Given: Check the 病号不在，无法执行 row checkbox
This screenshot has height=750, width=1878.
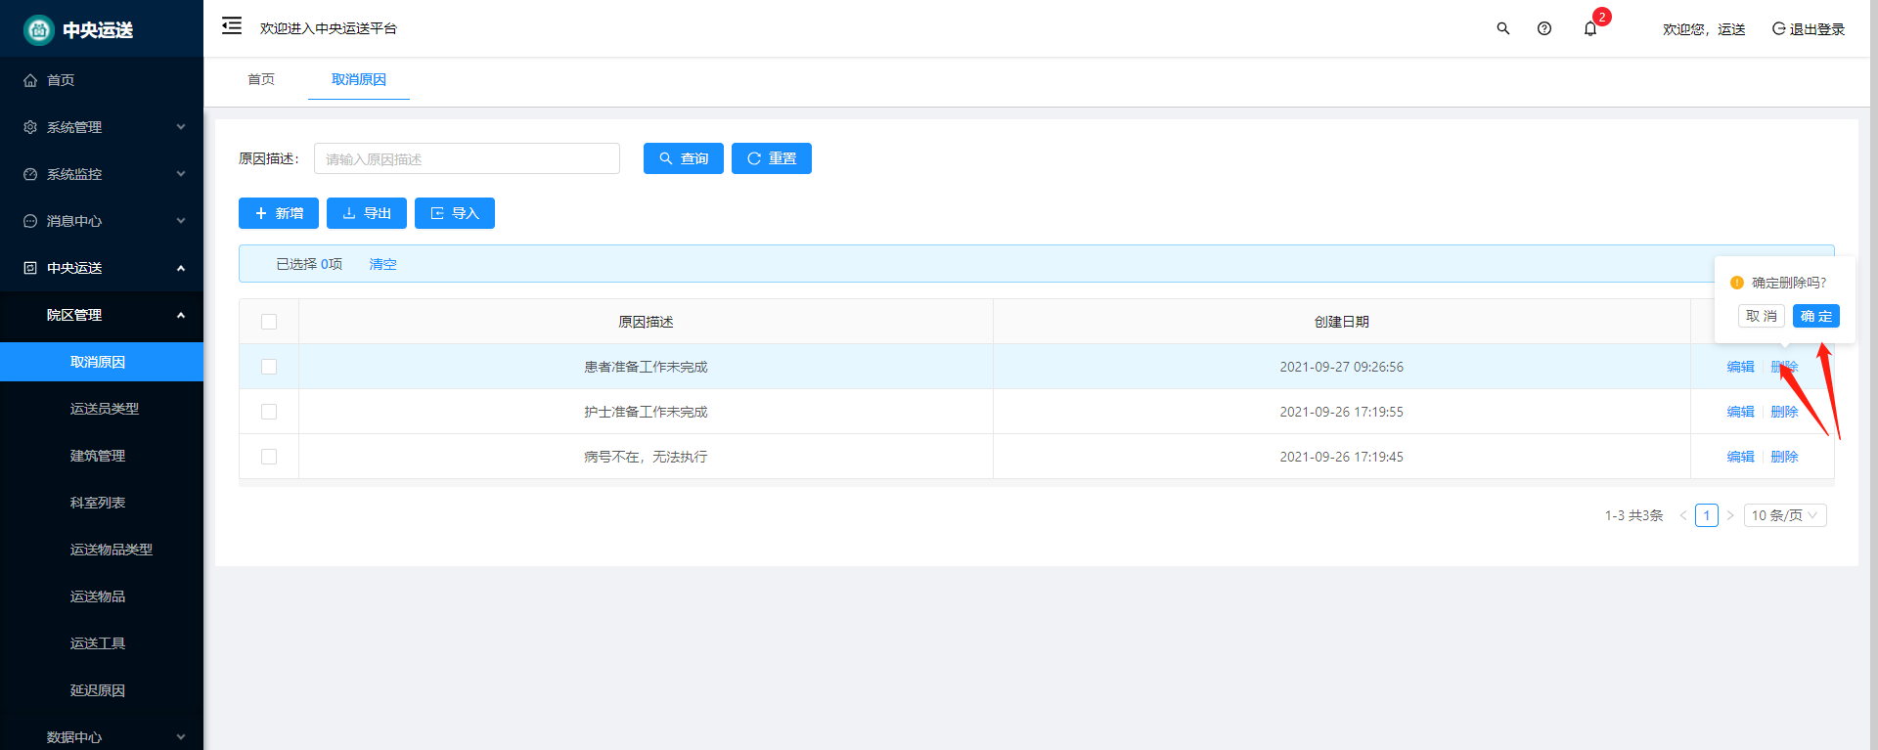Looking at the screenshot, I should [x=269, y=457].
